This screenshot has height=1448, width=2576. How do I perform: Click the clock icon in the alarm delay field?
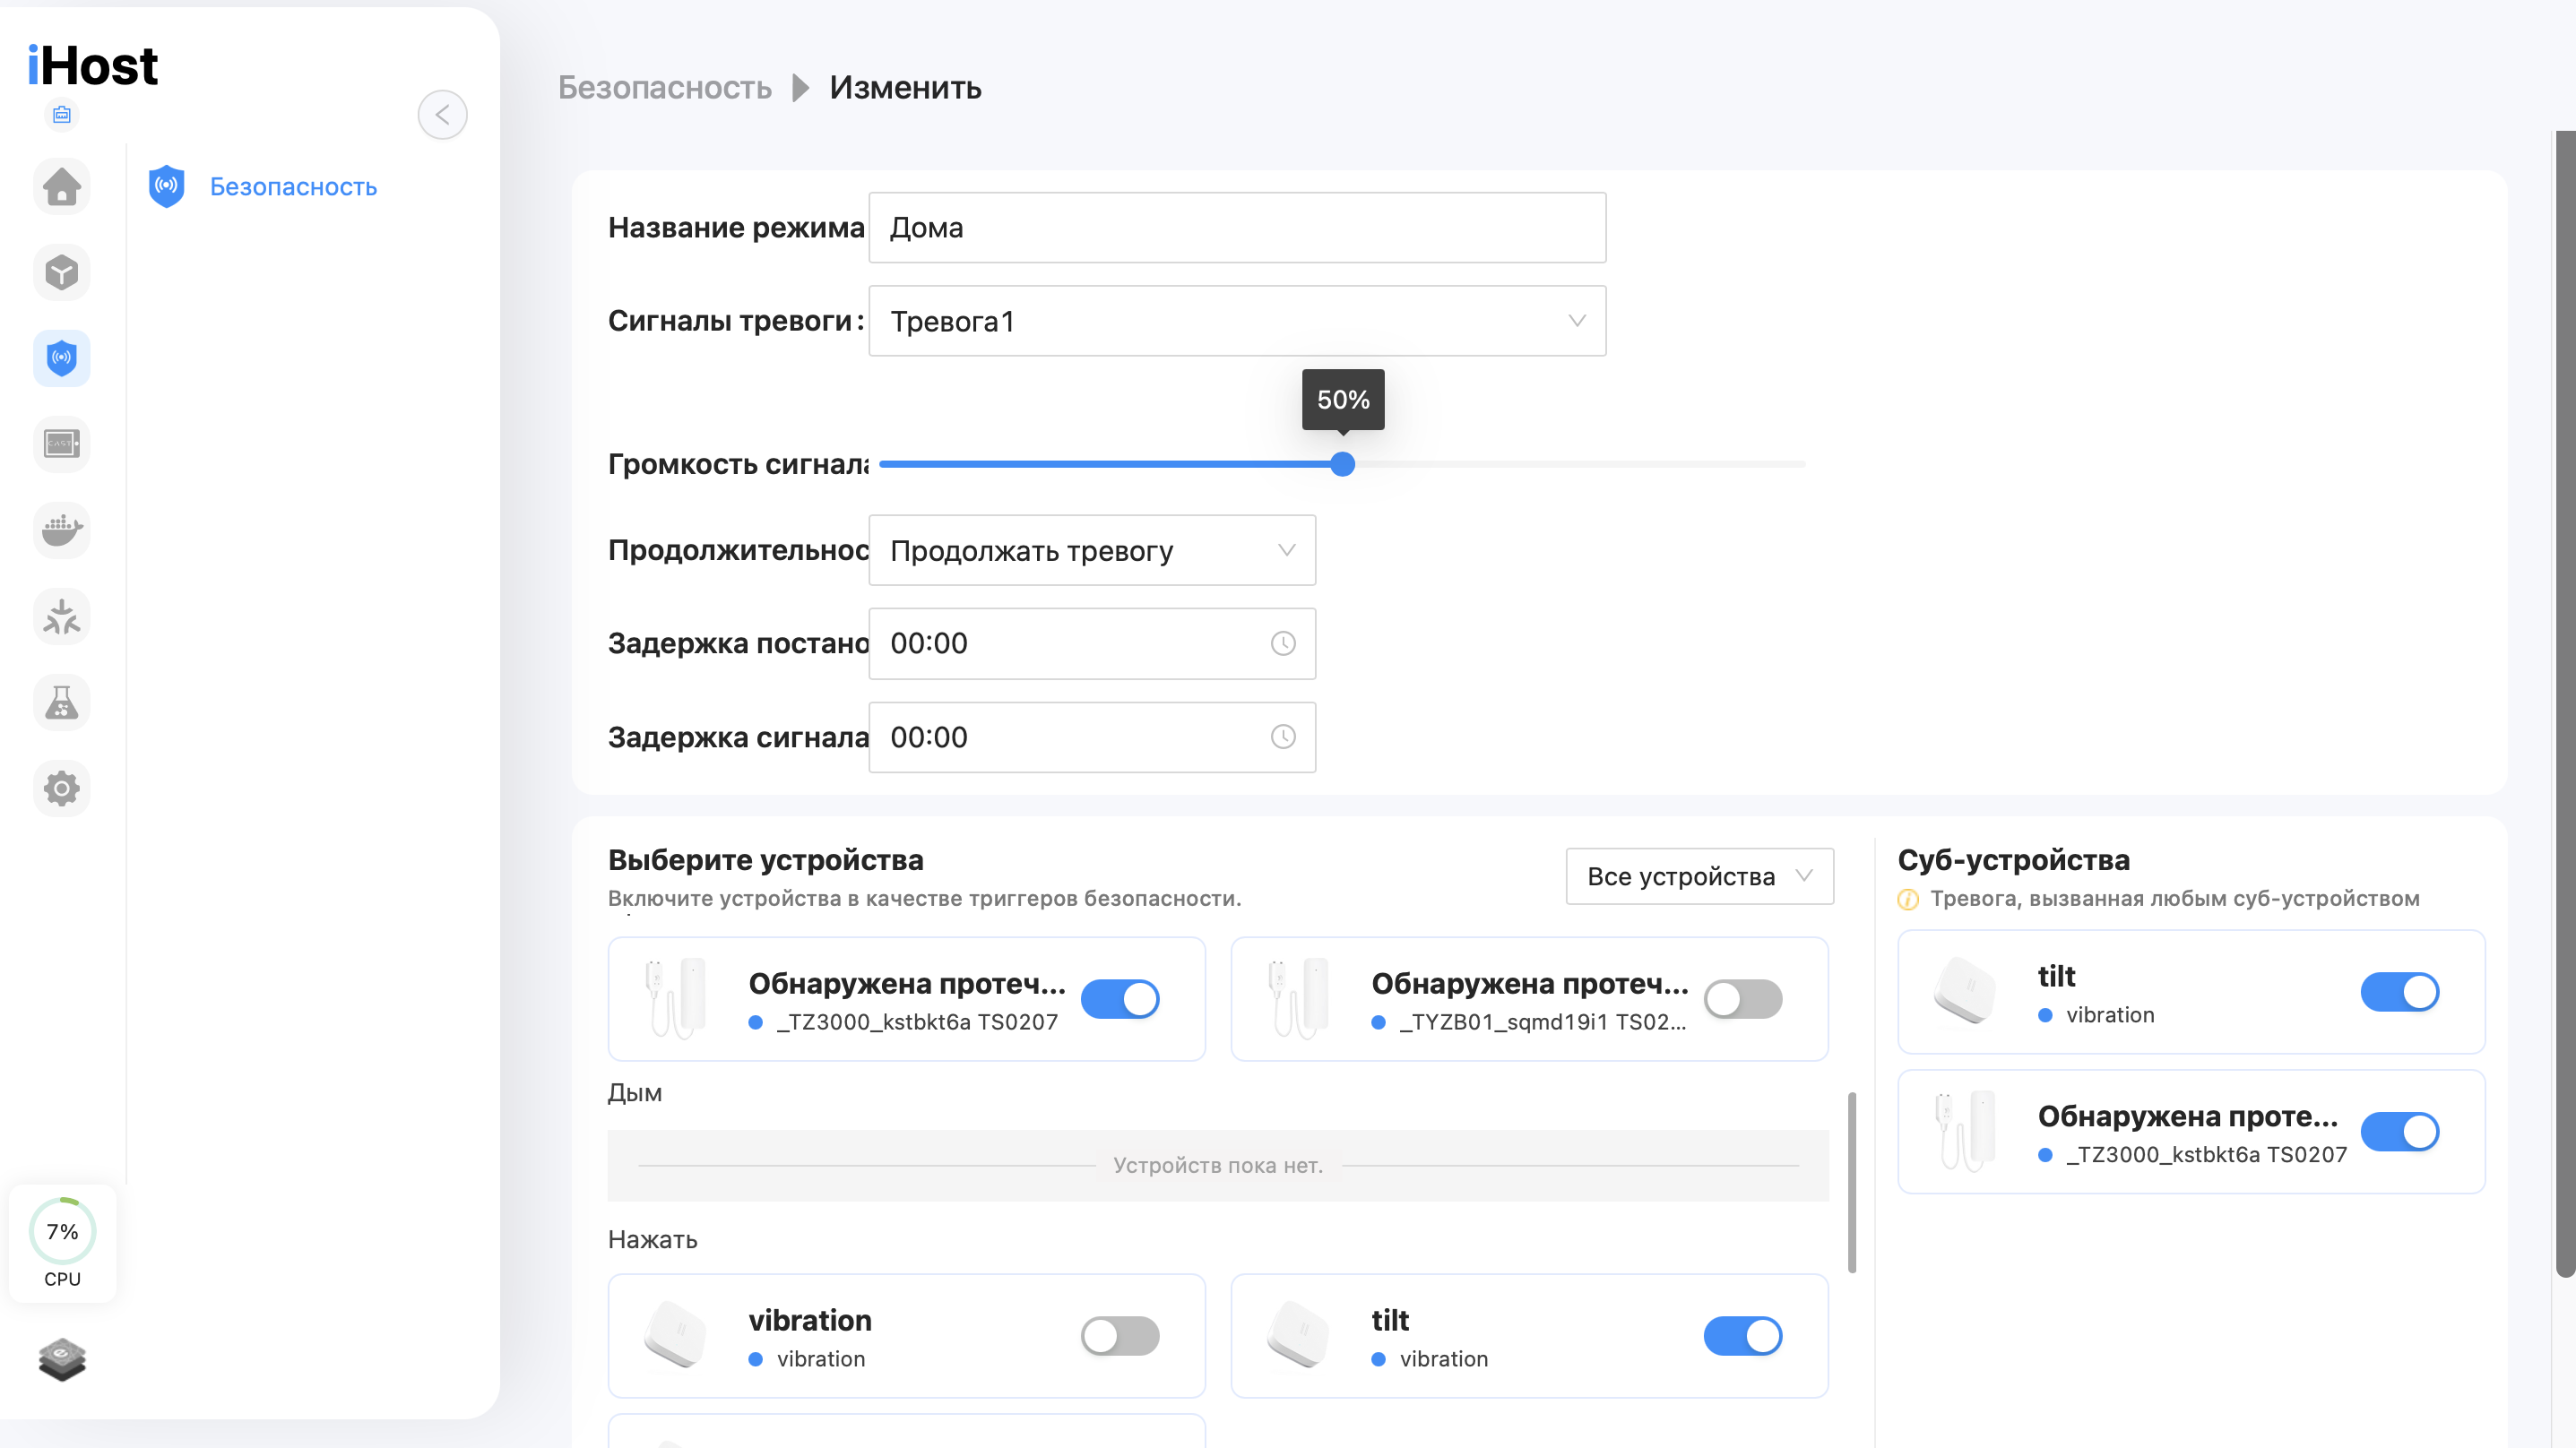pos(1283,737)
